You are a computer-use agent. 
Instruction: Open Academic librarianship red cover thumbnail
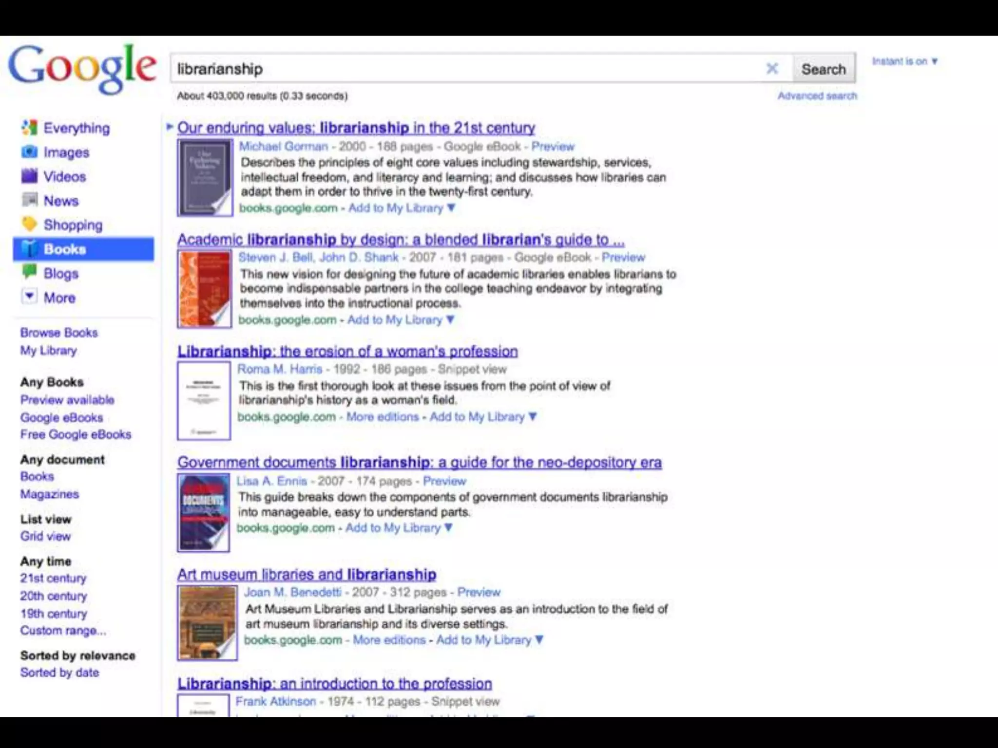205,289
